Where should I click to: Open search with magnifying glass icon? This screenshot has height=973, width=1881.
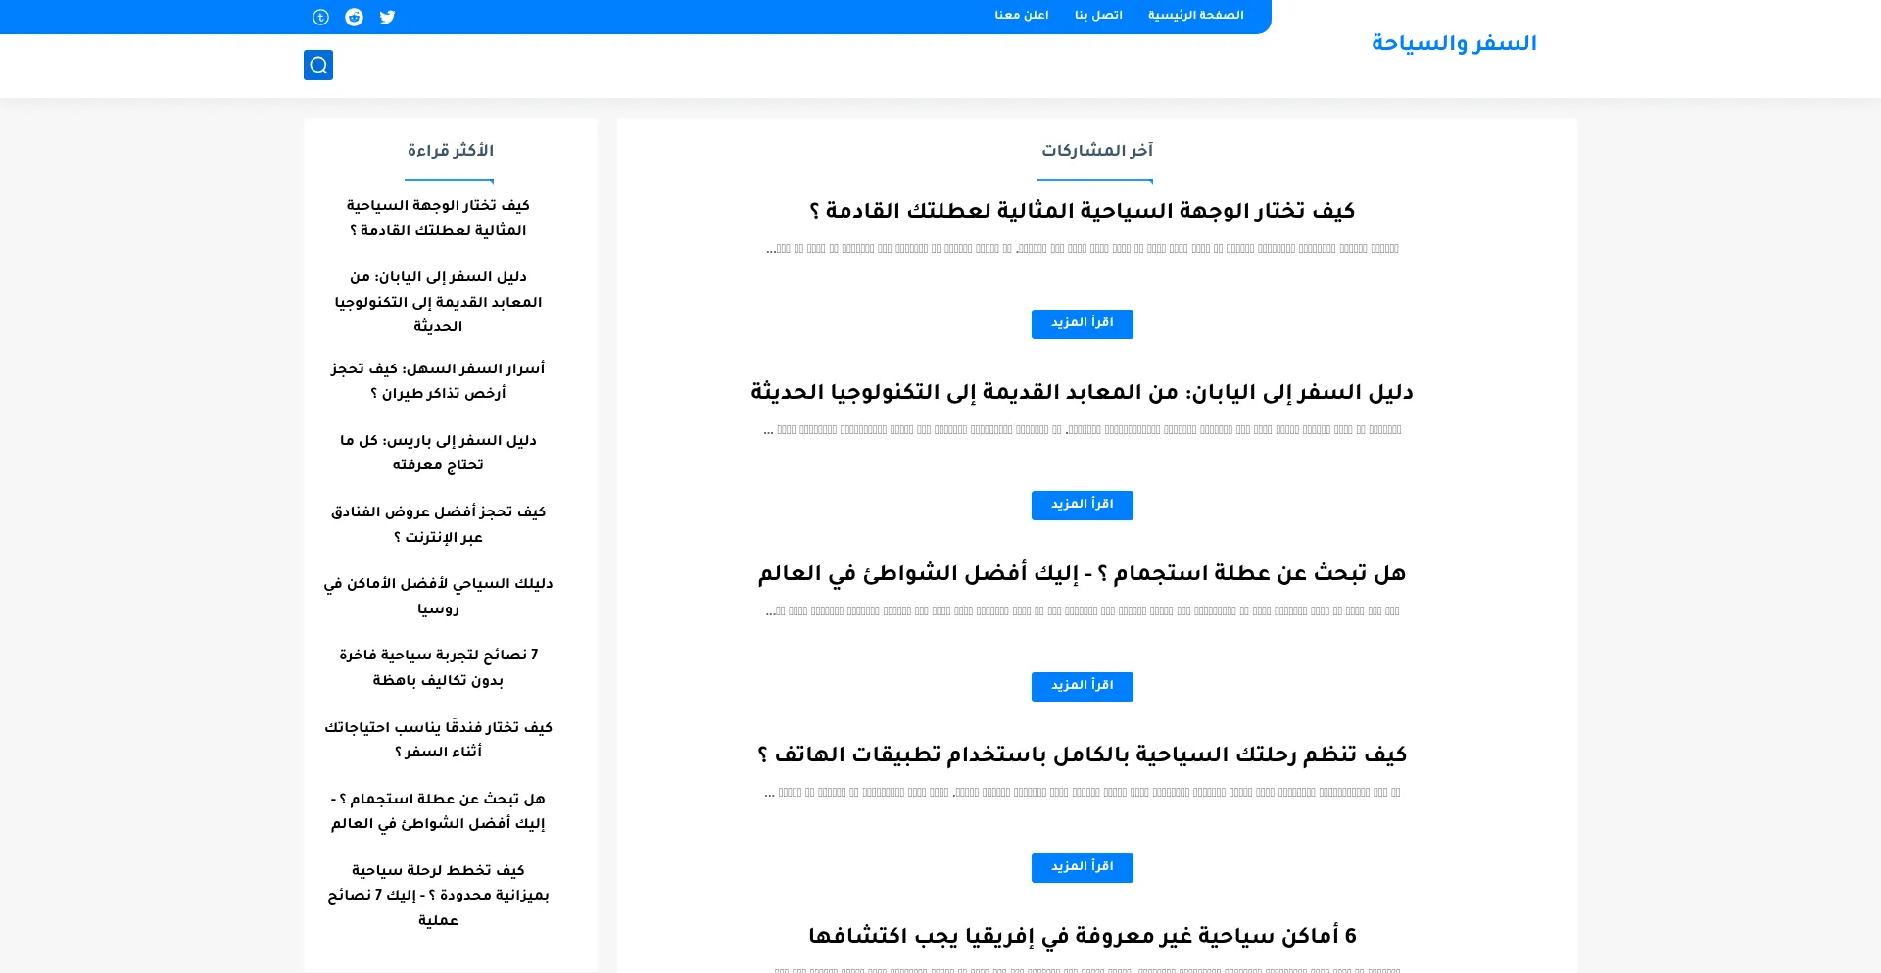pos(318,65)
